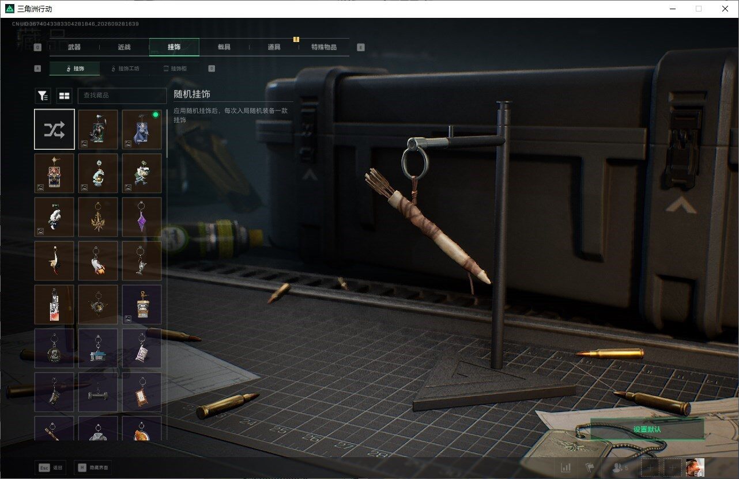Select the purple crystal charm
This screenshot has height=479, width=739.
[142, 217]
